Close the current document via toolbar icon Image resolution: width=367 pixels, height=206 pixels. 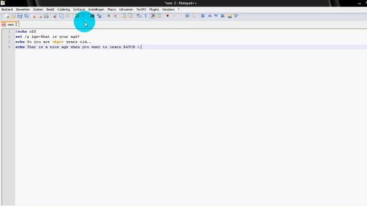click(34, 16)
